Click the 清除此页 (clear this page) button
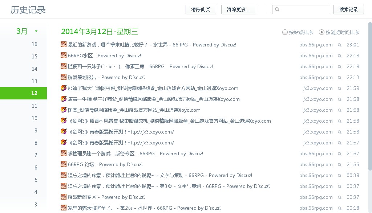This screenshot has width=372, height=213. coord(201,9)
